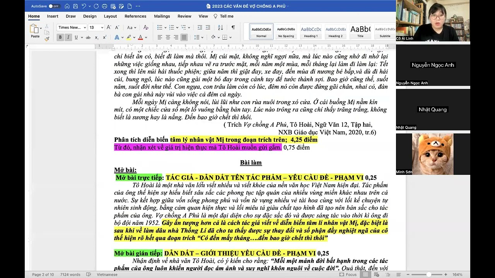Open the Draw ribbon tab

point(71,16)
